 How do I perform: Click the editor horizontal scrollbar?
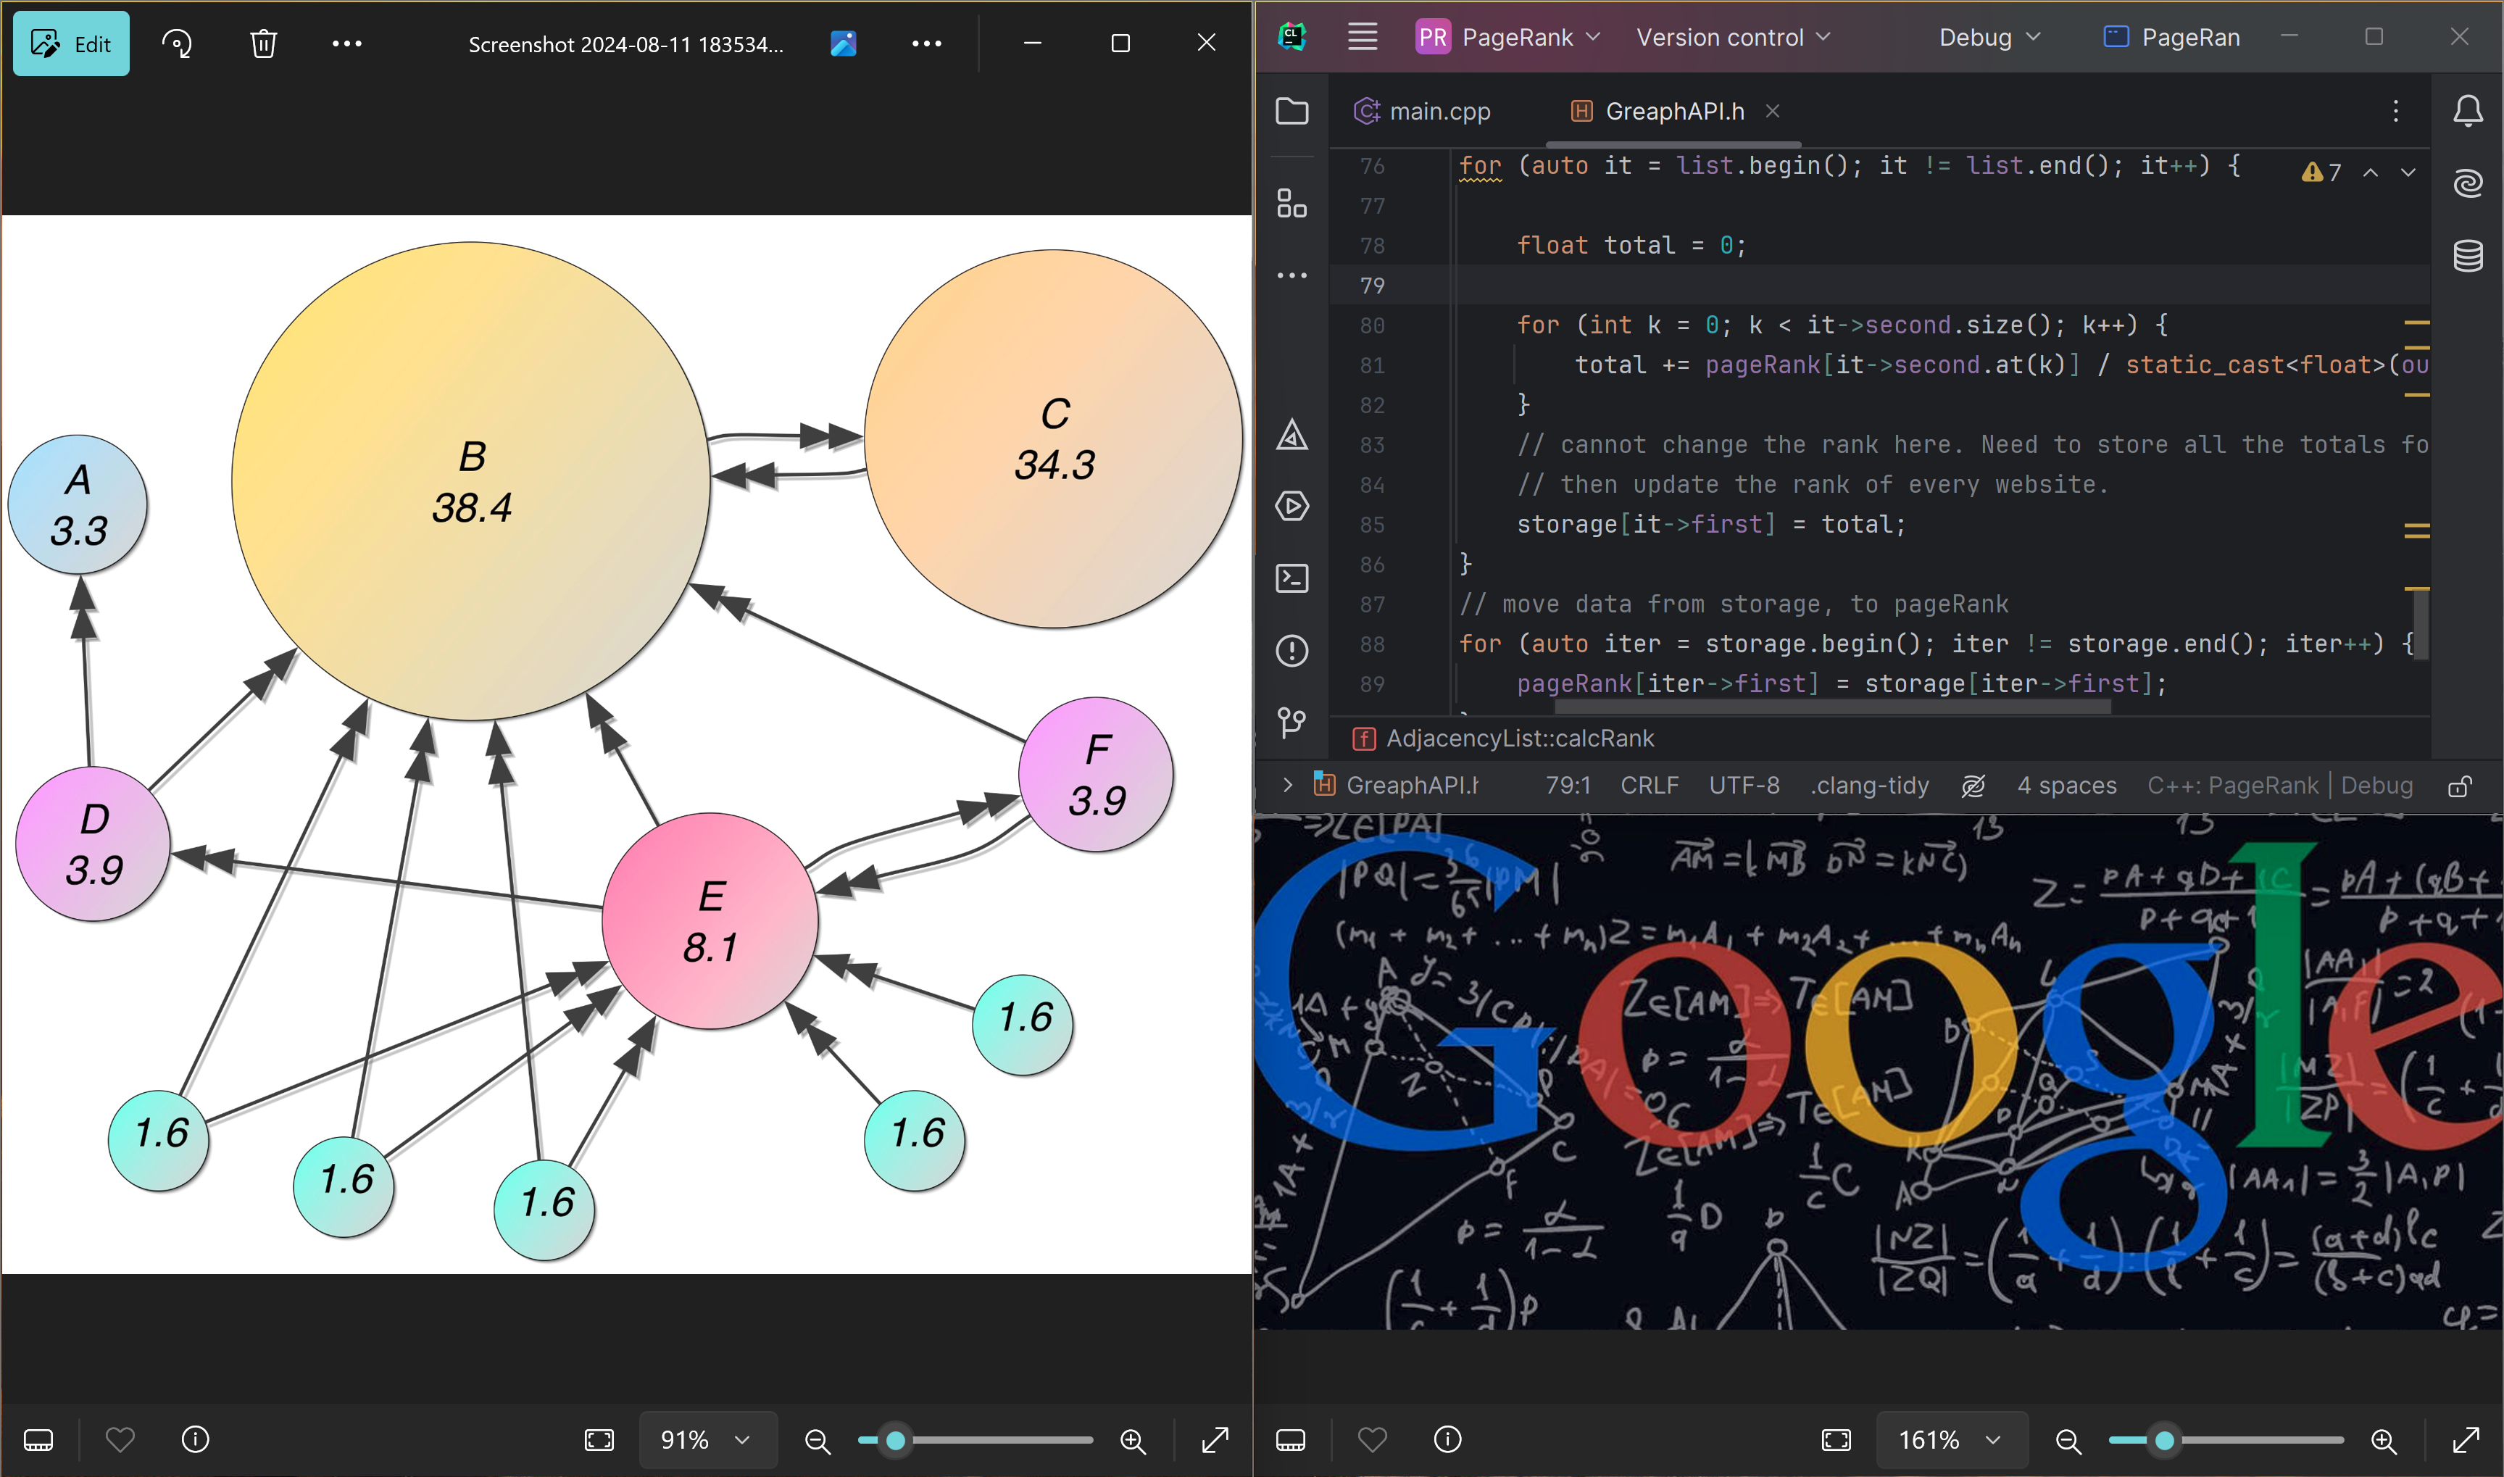pyautogui.click(x=1832, y=707)
